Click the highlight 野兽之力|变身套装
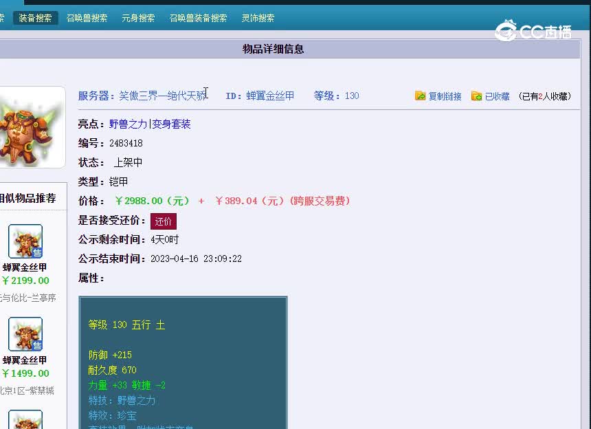Viewport: 591px width, 429px height. coord(150,124)
